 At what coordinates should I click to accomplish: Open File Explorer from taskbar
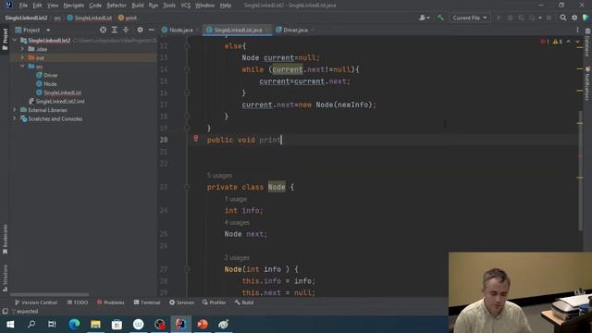pos(95,325)
